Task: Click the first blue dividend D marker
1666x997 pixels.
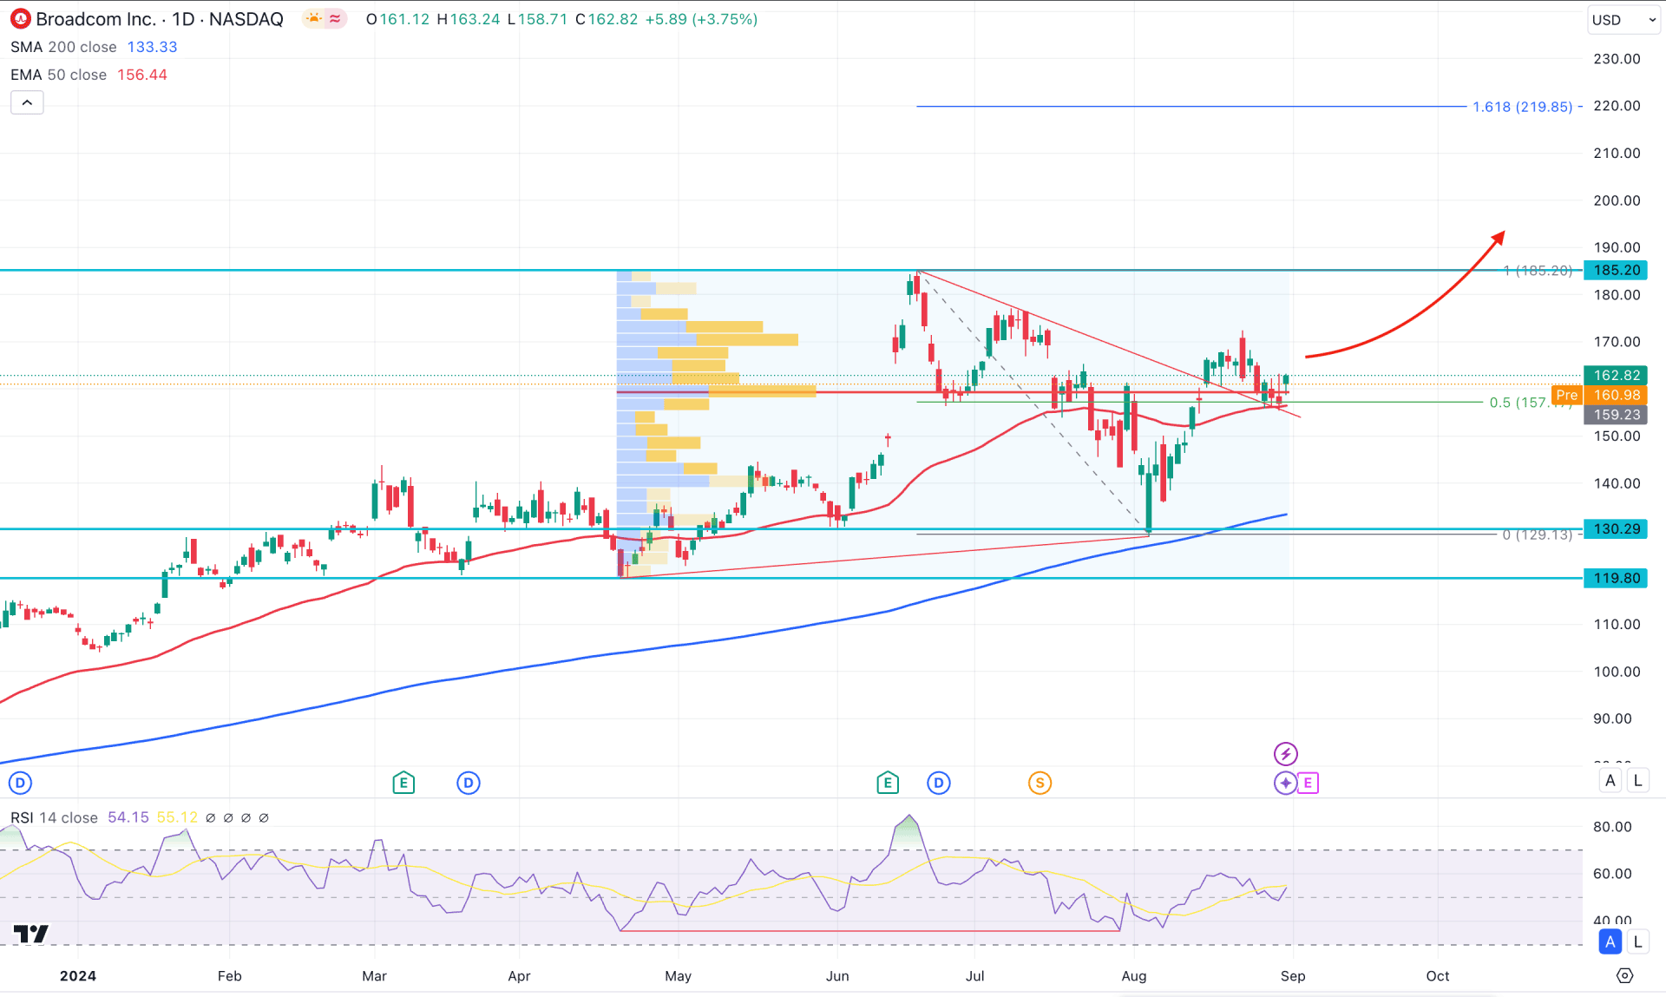Action: (x=20, y=783)
